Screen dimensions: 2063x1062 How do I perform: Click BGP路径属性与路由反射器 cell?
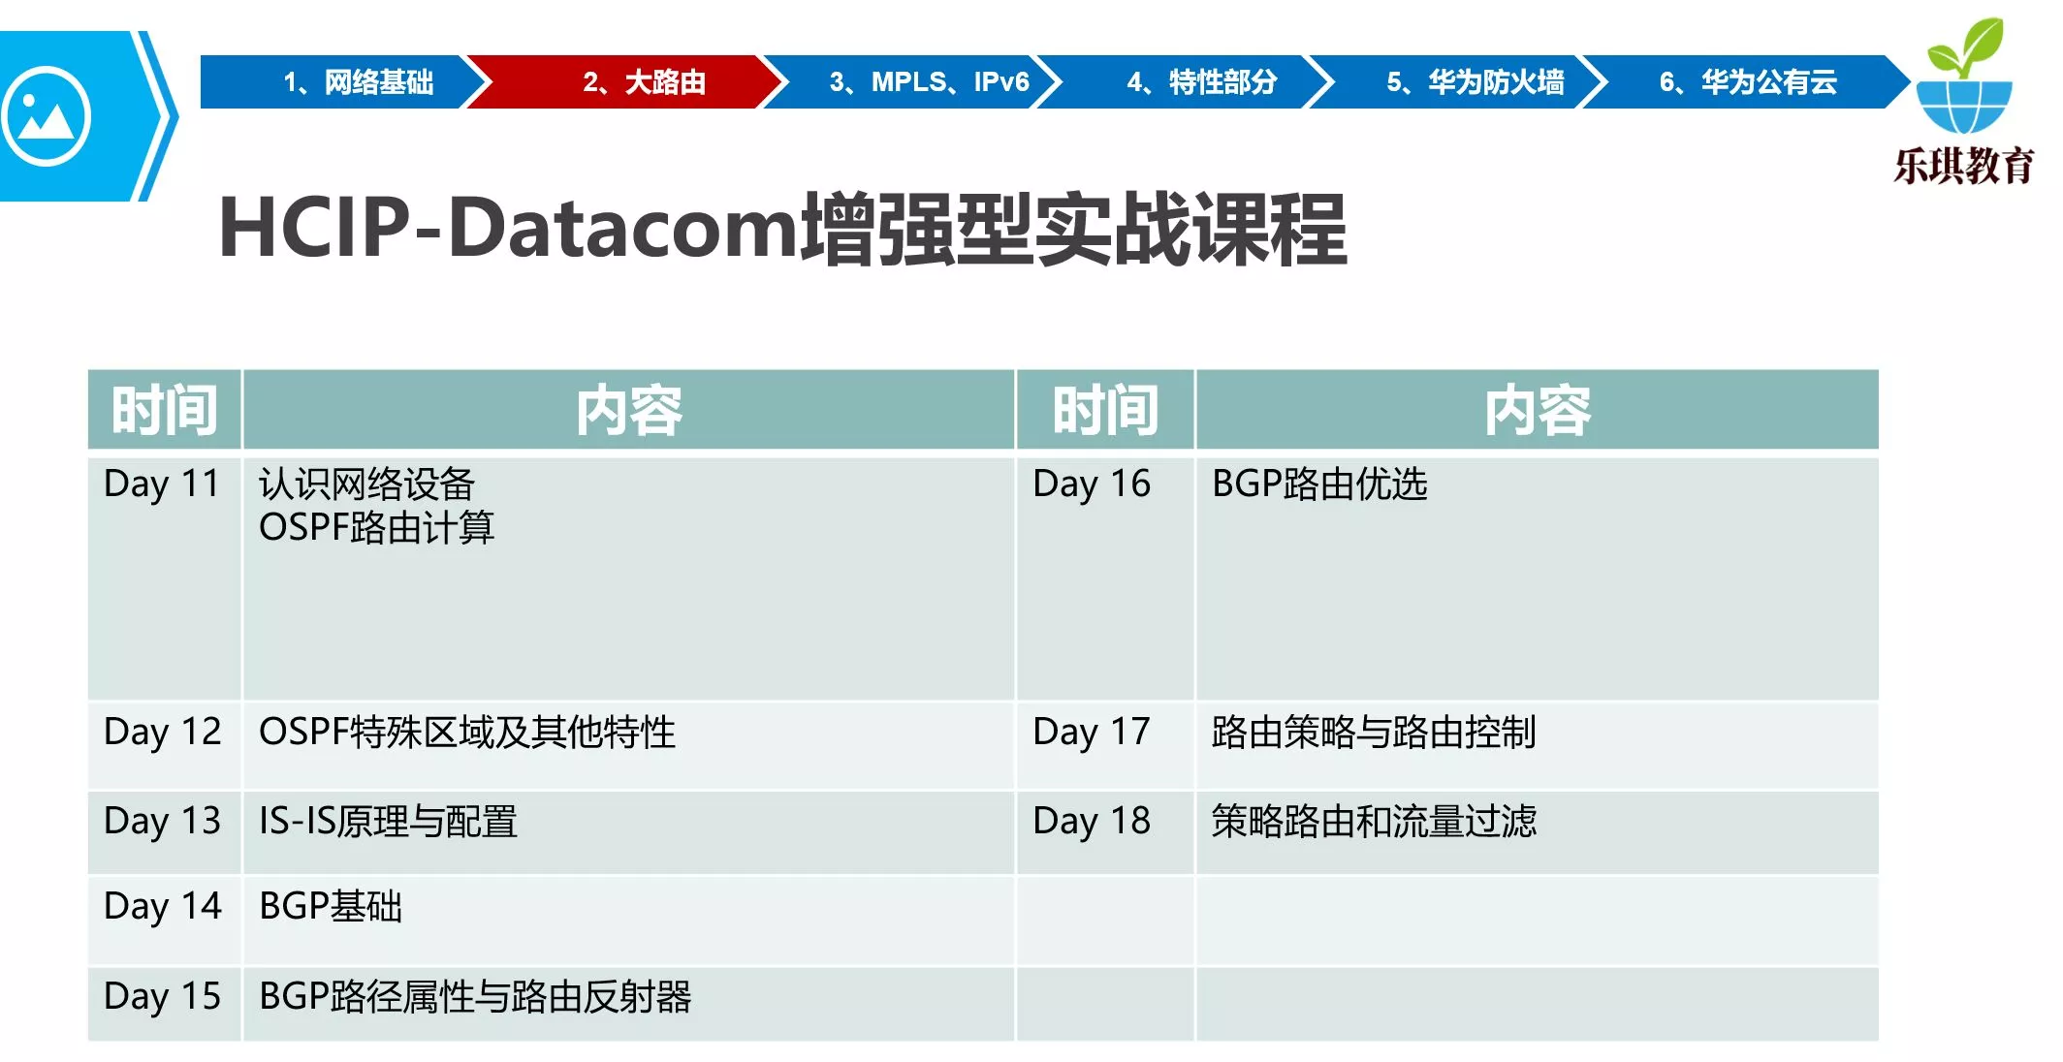475,997
